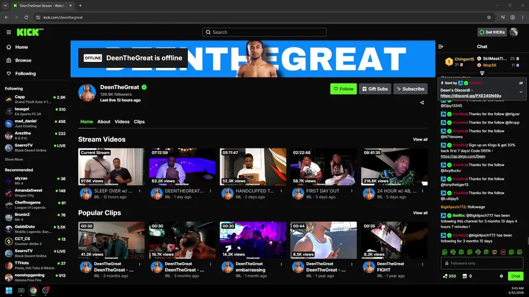529x297 pixels.
Task: Open options for FIGHT clip
Action: tap(422, 264)
